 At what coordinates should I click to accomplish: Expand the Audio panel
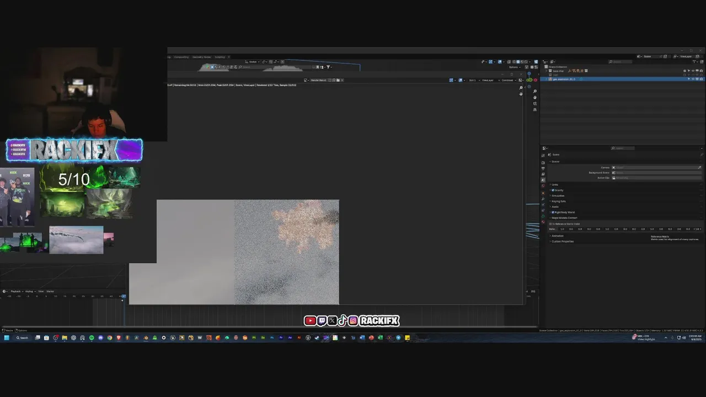[554, 207]
